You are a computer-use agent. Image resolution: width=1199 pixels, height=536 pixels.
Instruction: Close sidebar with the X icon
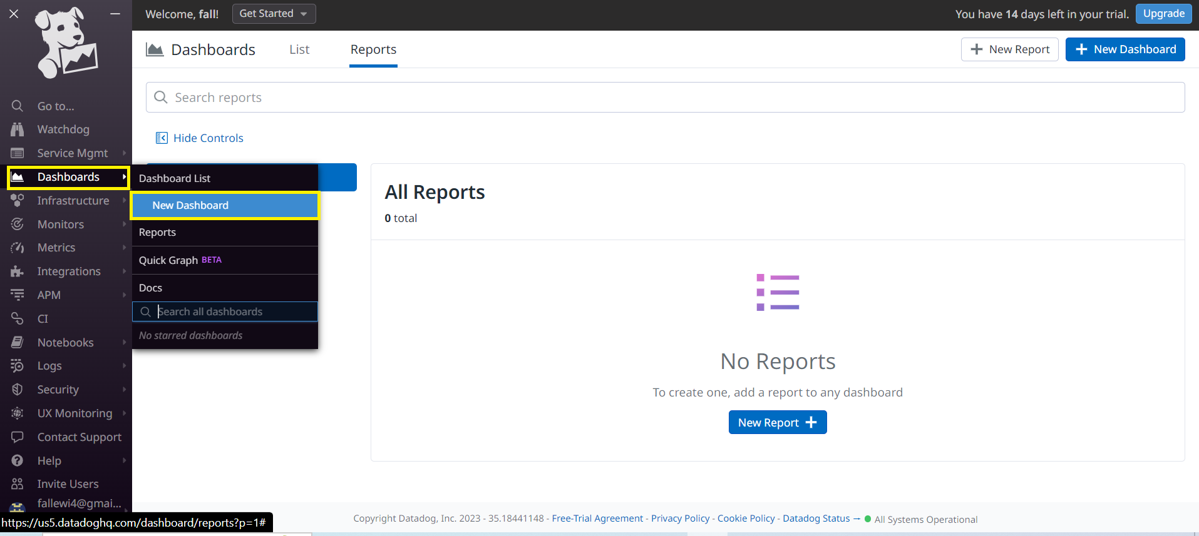tap(14, 13)
